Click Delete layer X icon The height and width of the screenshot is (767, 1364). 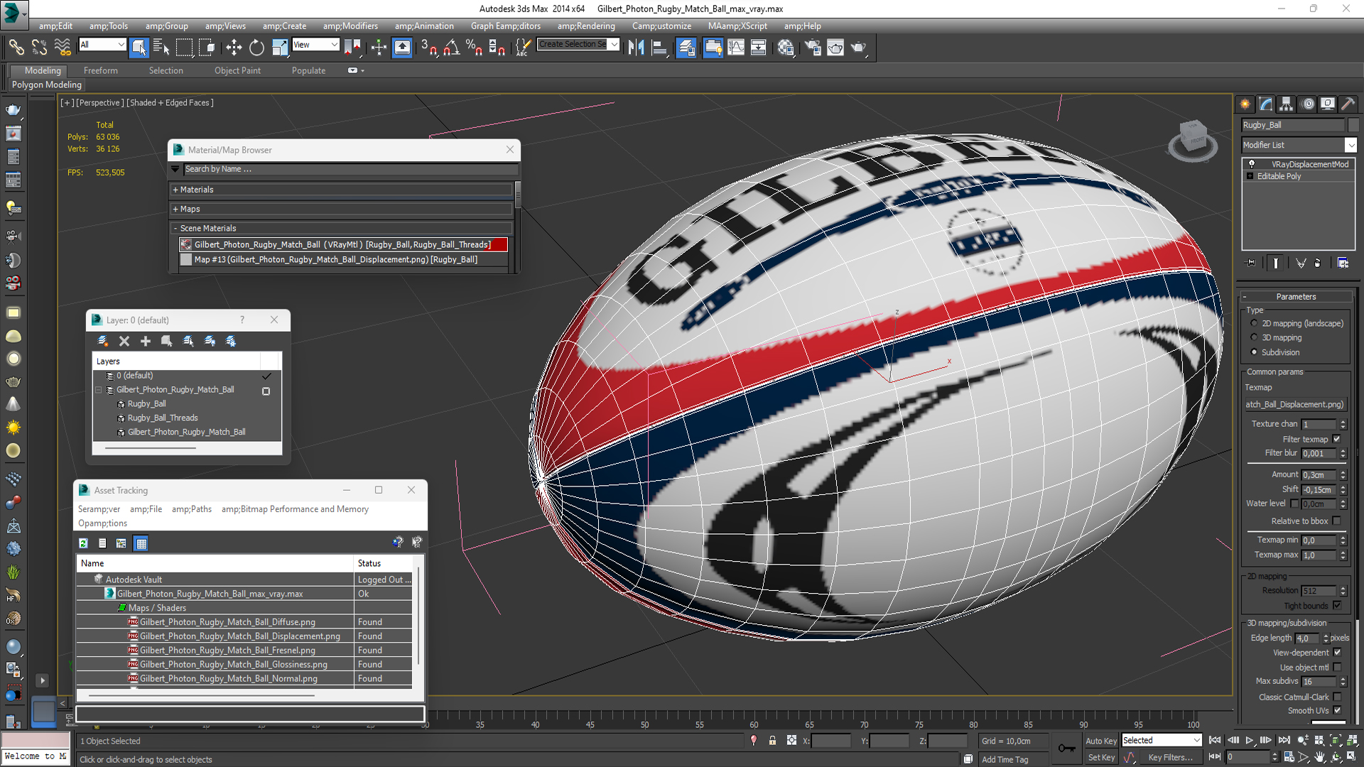(124, 341)
